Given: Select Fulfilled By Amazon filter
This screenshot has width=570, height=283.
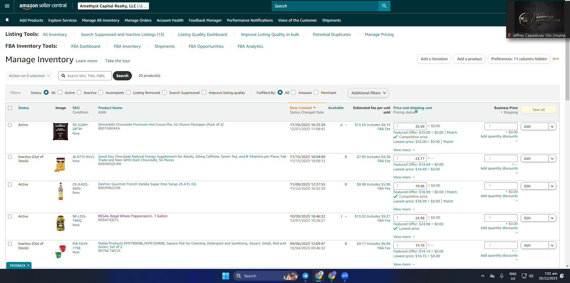Looking at the screenshot, I should [x=294, y=92].
